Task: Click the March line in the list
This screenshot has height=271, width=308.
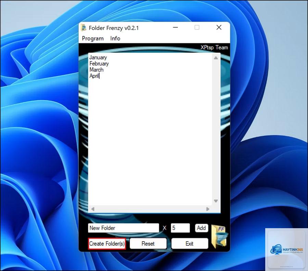Action: [x=96, y=70]
